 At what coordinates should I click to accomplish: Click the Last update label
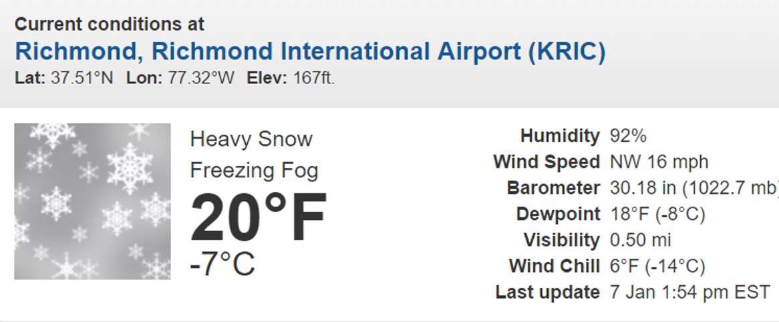(x=547, y=292)
